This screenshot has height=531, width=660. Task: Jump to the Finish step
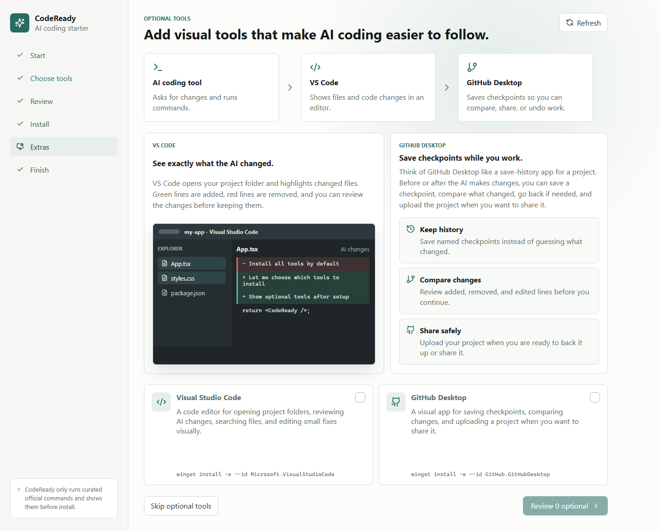coord(64,170)
